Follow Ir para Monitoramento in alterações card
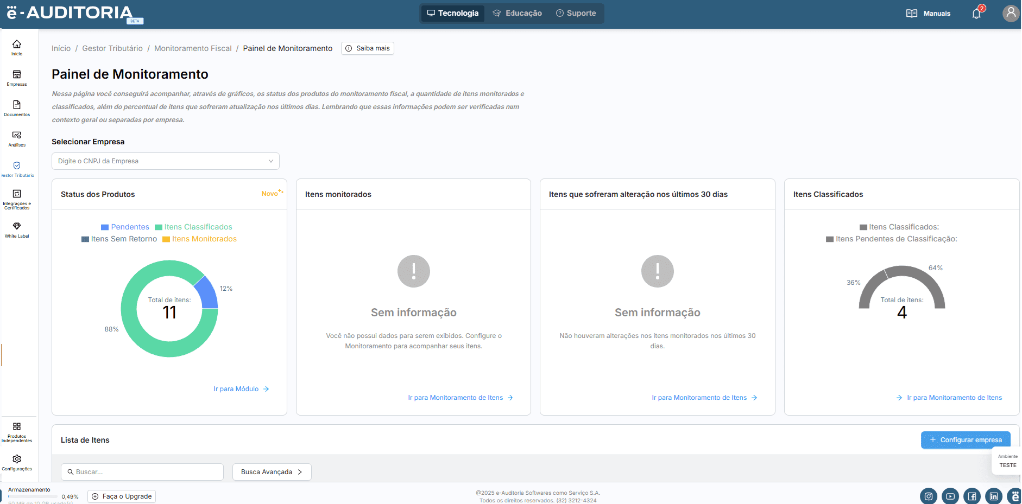This screenshot has width=1022, height=504. pos(704,398)
